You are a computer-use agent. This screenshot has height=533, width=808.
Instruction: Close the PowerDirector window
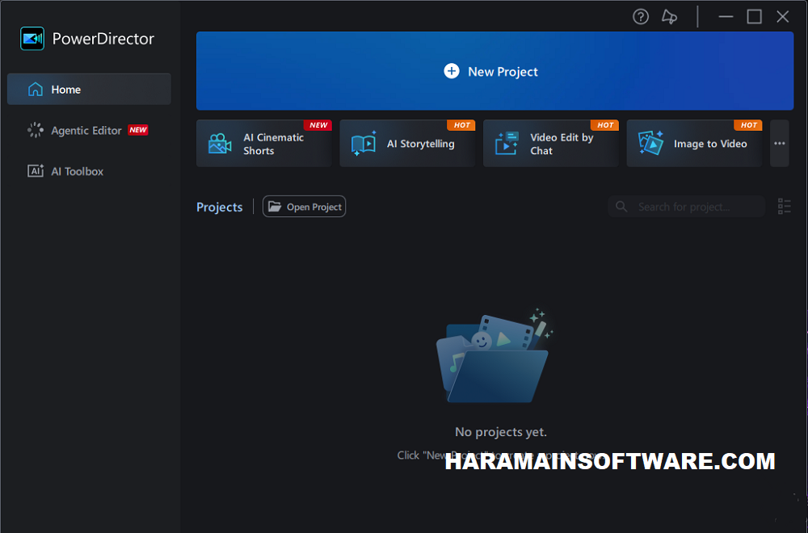click(783, 17)
